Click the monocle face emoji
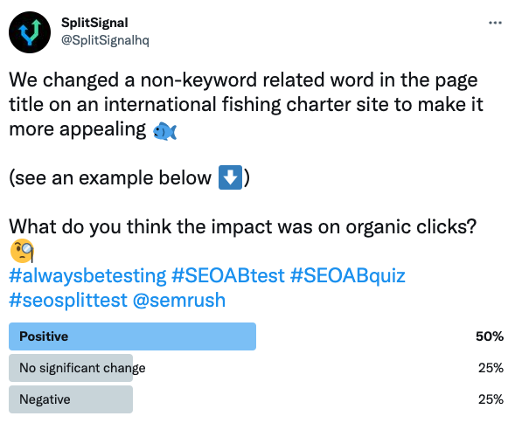Image resolution: width=515 pixels, height=423 pixels. [22, 251]
